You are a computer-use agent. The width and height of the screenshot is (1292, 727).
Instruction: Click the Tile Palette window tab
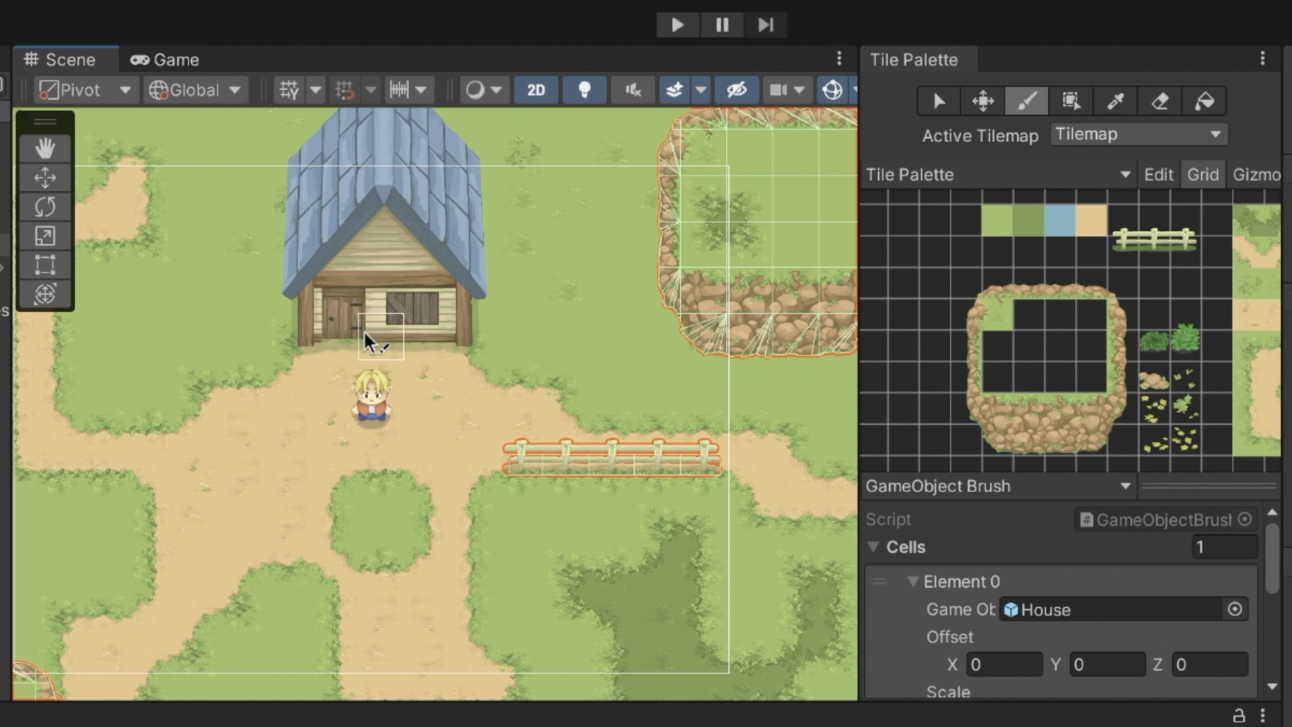tap(914, 59)
